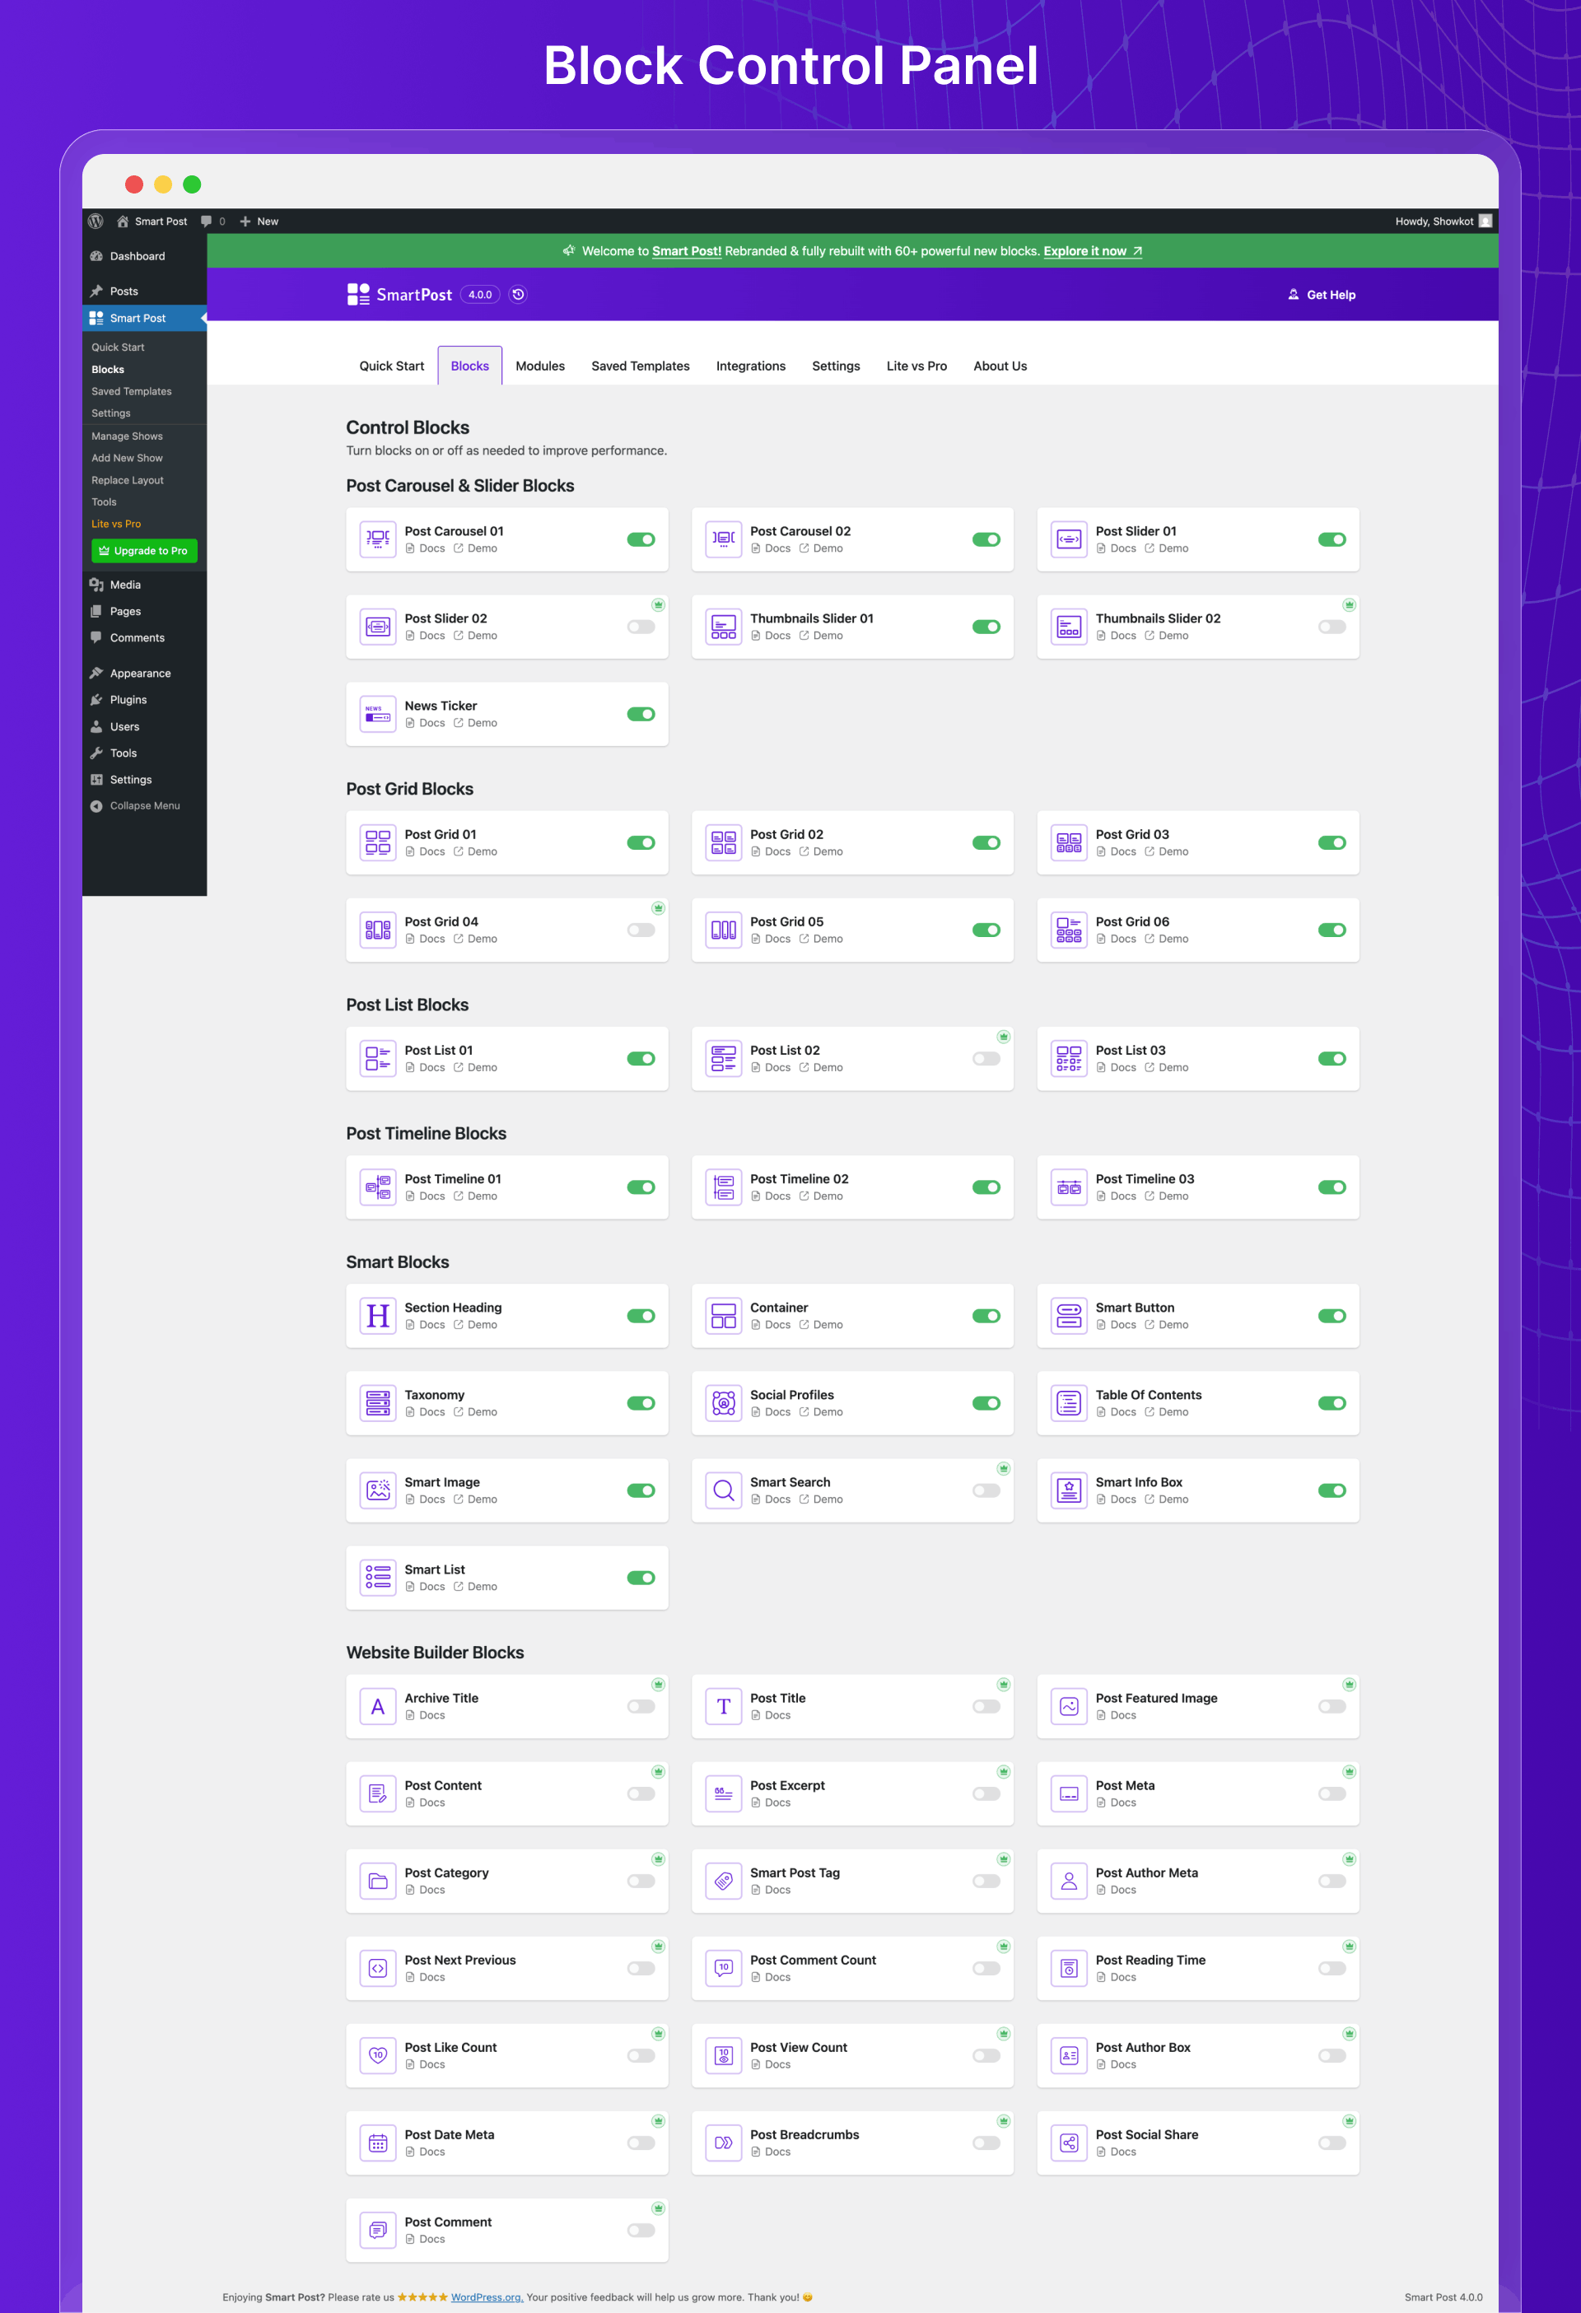This screenshot has width=1581, height=2313.
Task: Click the Post Breadcrumbs block icon
Action: point(724,2143)
